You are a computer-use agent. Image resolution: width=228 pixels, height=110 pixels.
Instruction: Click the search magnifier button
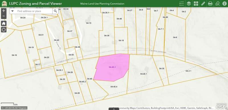click(55, 11)
